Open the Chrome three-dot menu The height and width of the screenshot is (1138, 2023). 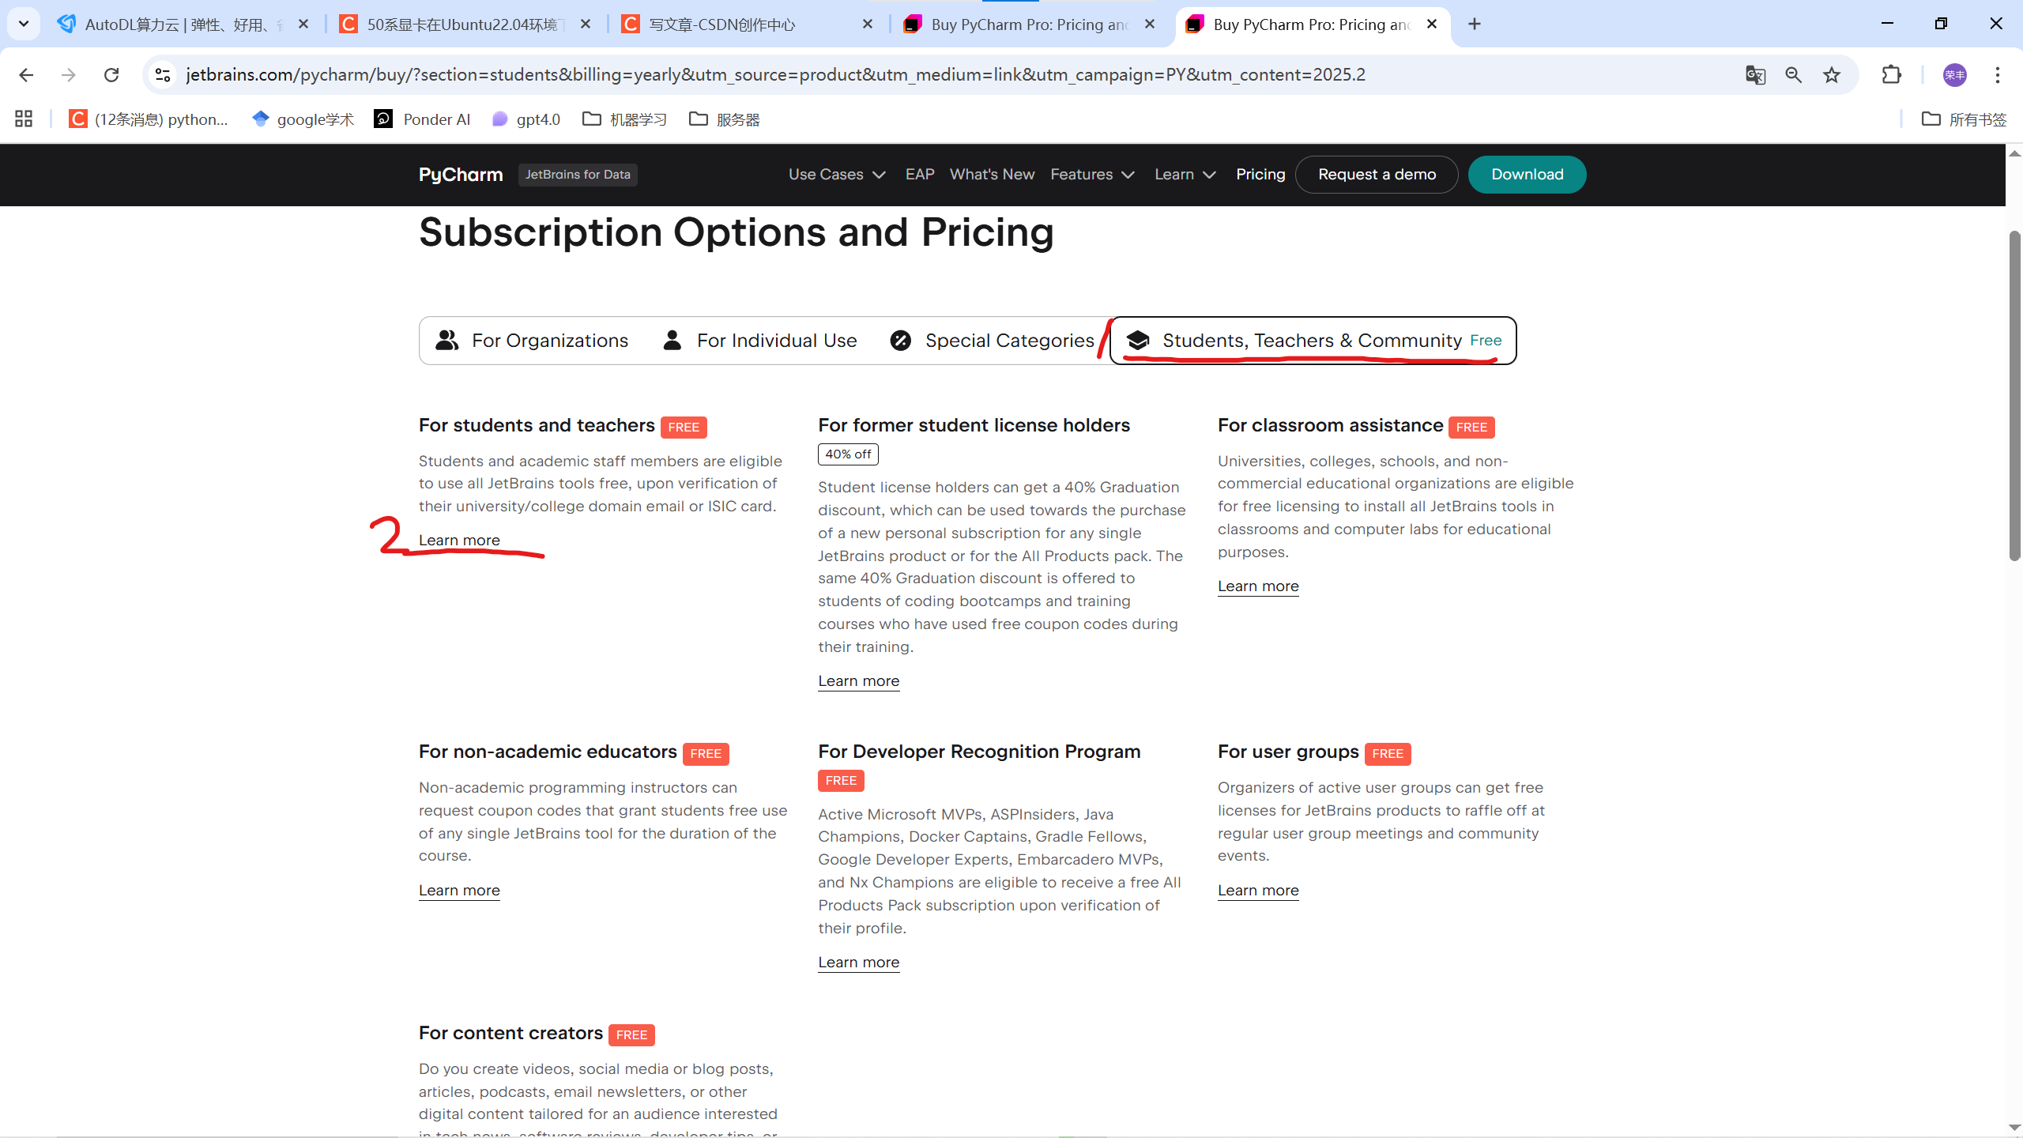[x=1997, y=75]
